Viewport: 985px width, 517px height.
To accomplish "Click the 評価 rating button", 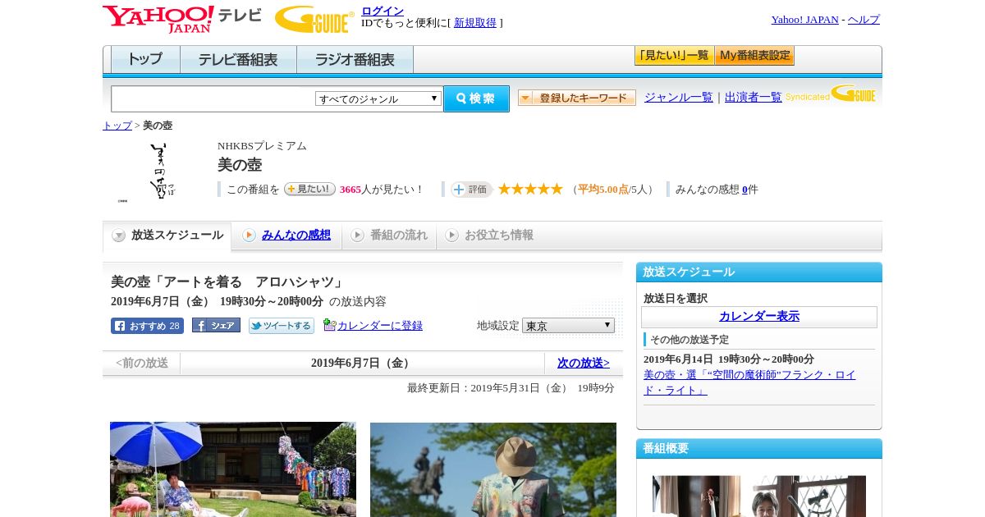I will (471, 190).
